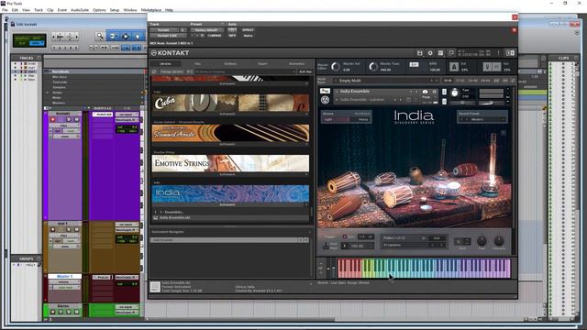Solo the India Ensemble instrument (S button)
The width and height of the screenshot is (587, 330).
444,92
